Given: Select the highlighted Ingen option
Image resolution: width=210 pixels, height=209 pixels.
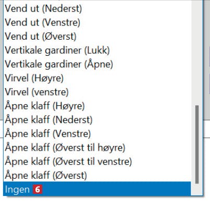Looking at the screenshot, I should click(x=97, y=189).
